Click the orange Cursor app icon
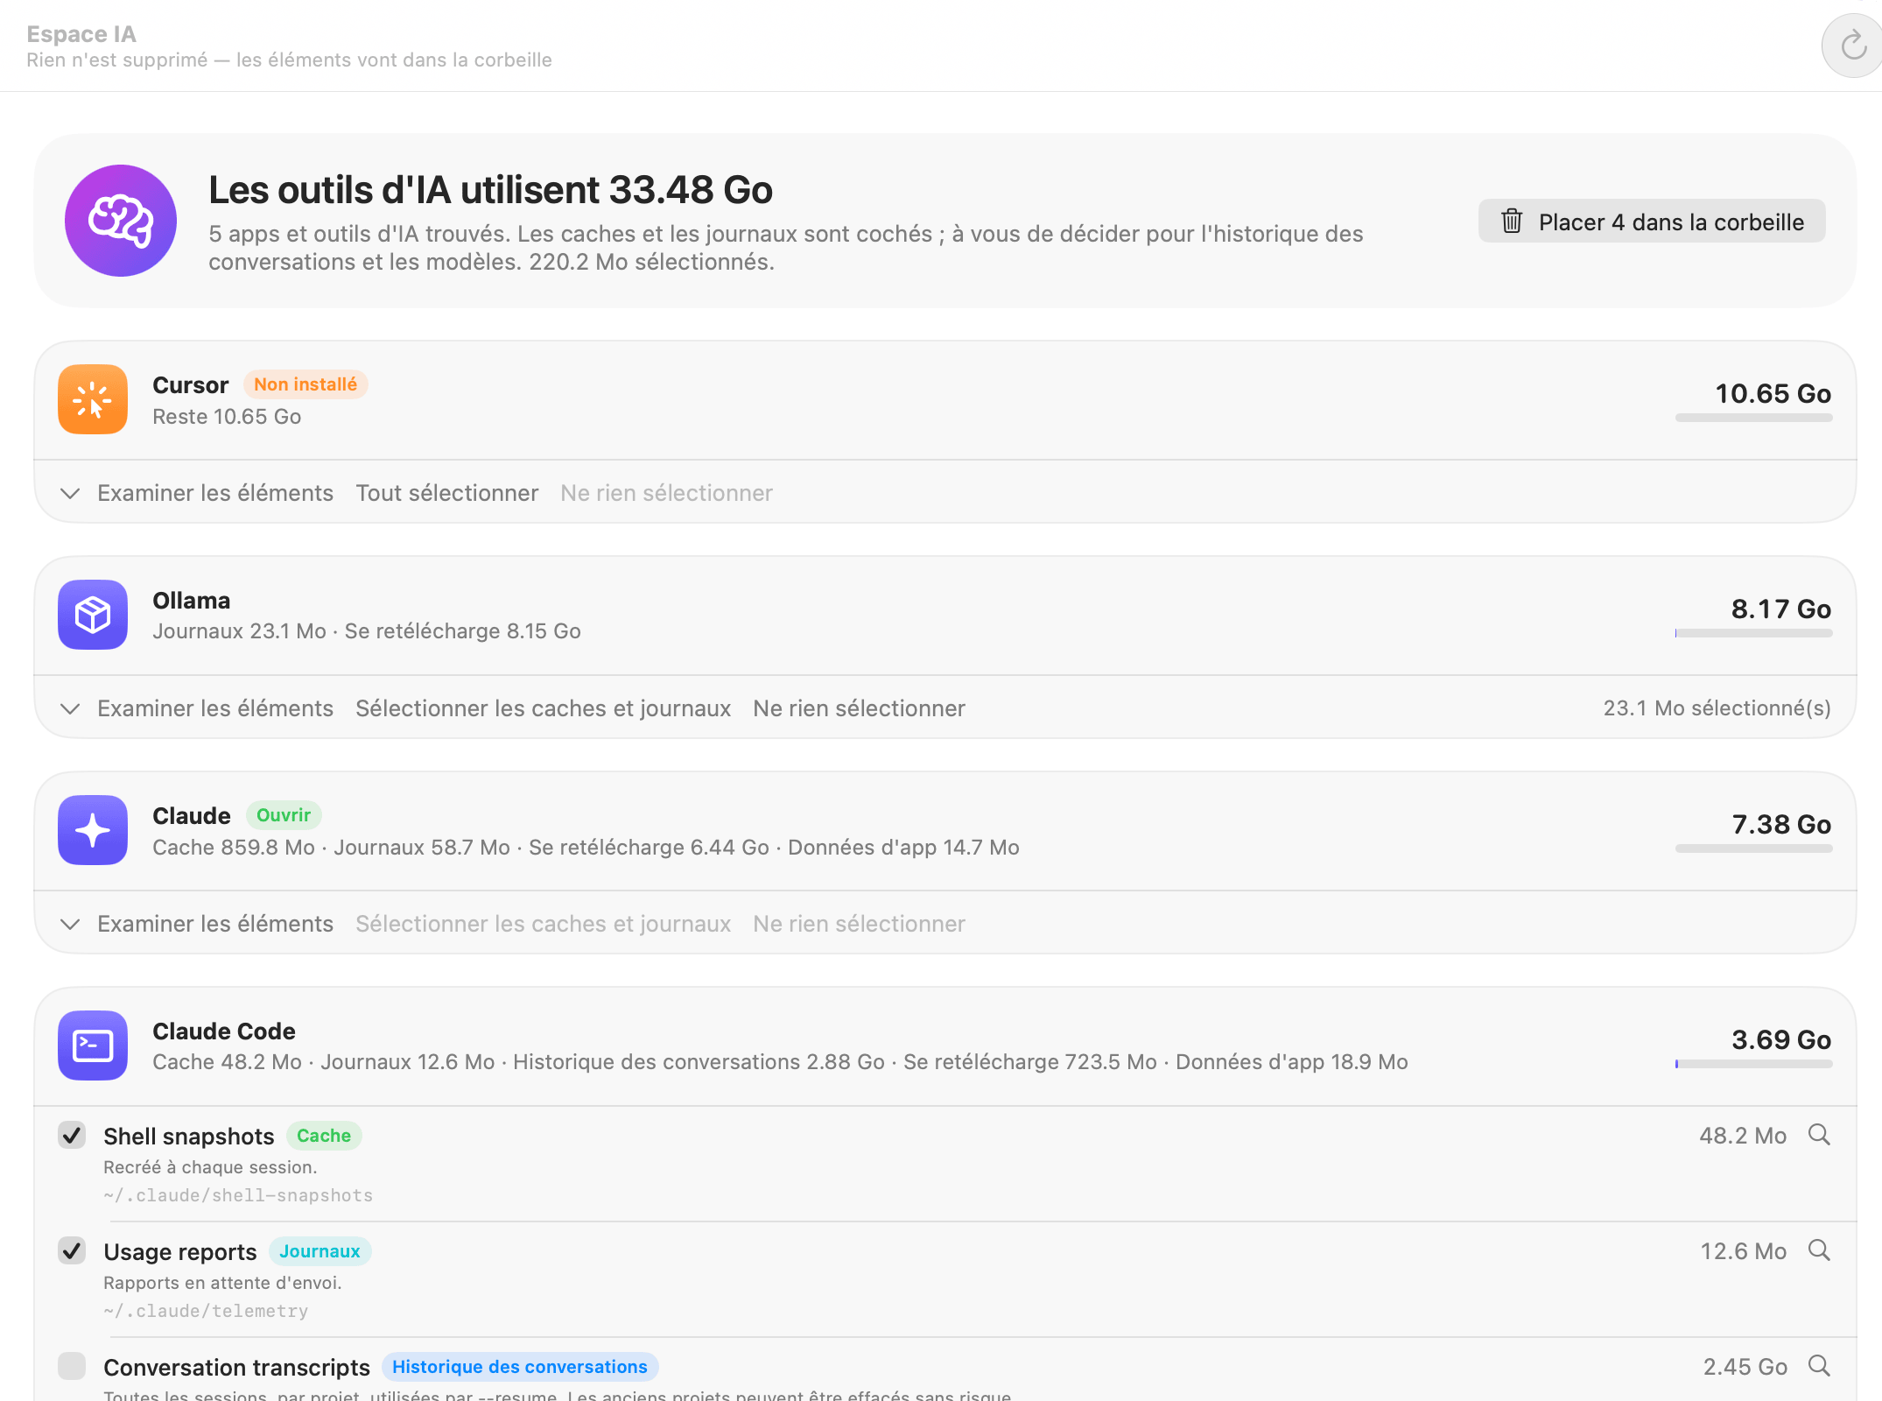1882x1401 pixels. tap(93, 399)
